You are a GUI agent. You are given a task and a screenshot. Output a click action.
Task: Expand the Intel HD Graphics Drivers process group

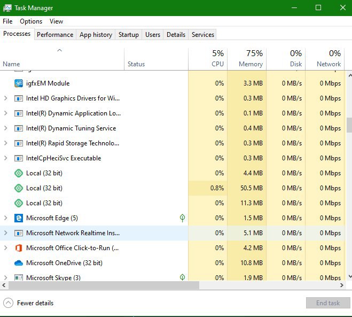point(6,98)
